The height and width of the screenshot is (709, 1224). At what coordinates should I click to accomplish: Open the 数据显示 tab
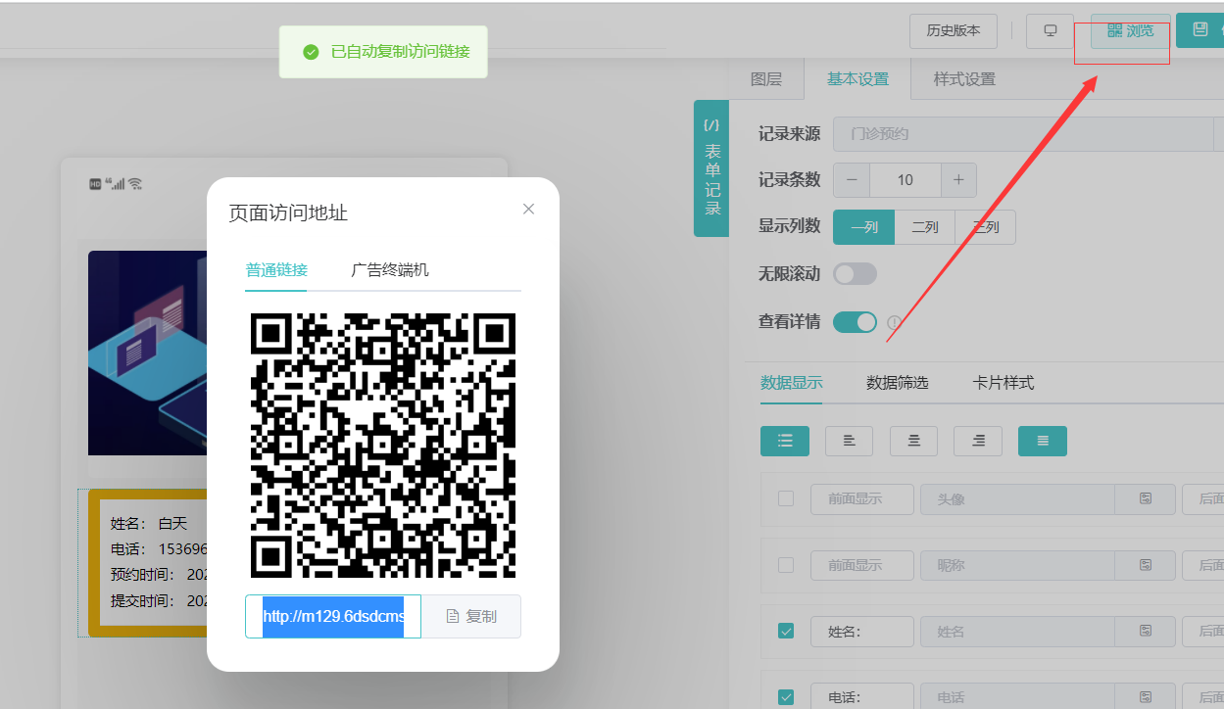tap(792, 383)
